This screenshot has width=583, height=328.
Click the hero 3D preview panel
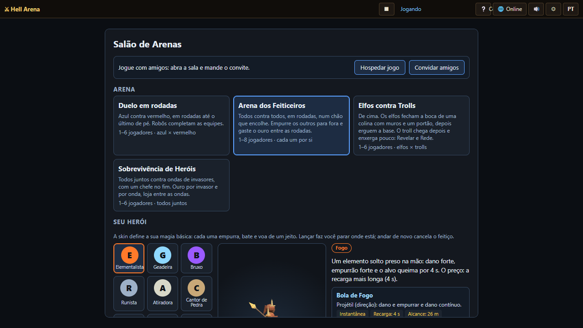272,280
